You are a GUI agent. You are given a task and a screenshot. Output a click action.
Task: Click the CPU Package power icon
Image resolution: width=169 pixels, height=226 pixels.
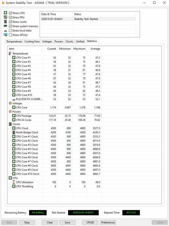tap(14, 116)
